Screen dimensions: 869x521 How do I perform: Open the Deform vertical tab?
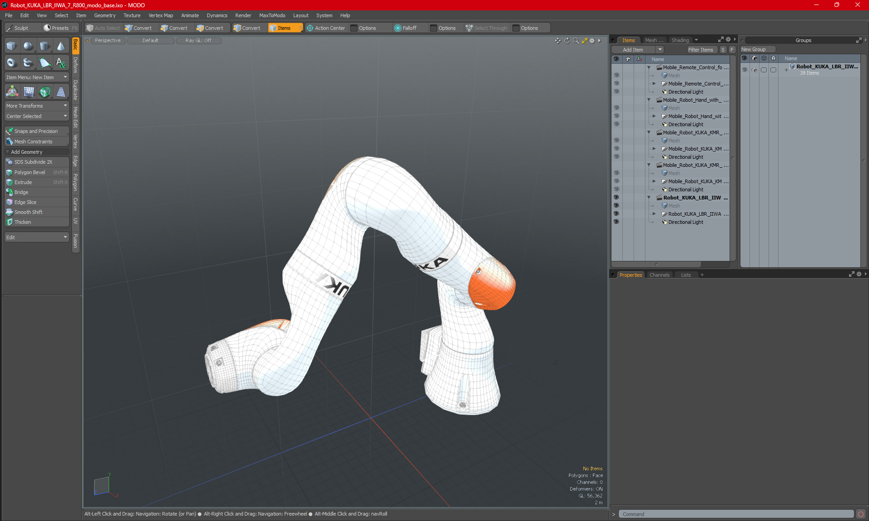tap(76, 65)
